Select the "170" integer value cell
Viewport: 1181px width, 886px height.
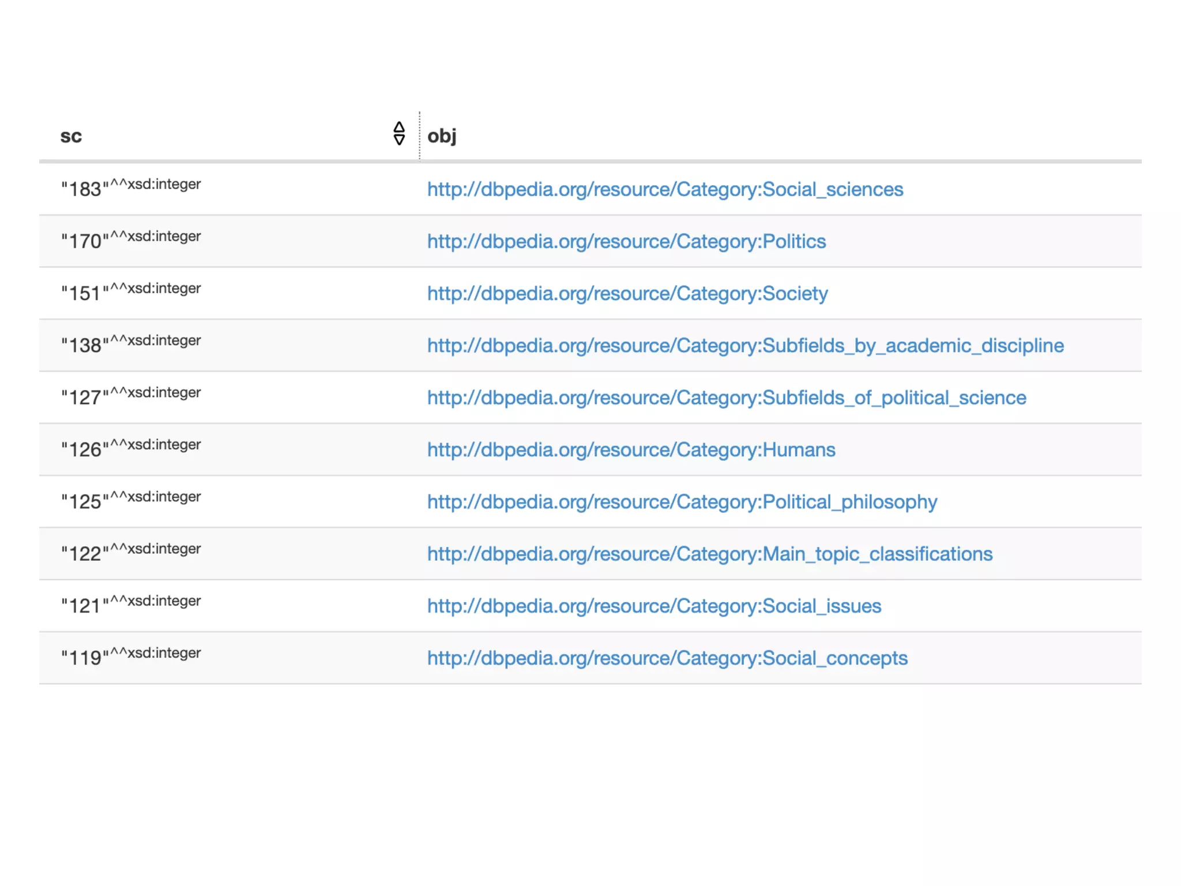point(131,240)
